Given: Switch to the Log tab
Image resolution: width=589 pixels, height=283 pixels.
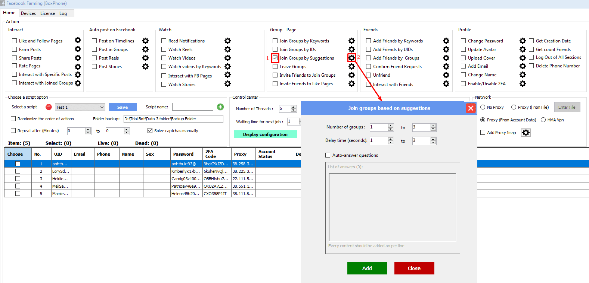Looking at the screenshot, I should click(x=63, y=13).
